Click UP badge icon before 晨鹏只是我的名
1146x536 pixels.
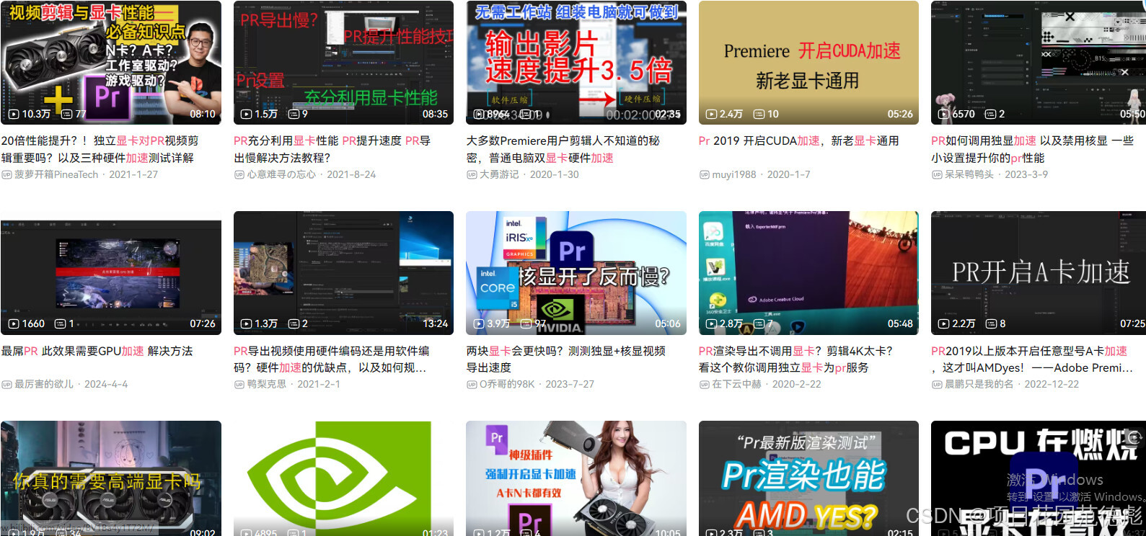pyautogui.click(x=937, y=385)
